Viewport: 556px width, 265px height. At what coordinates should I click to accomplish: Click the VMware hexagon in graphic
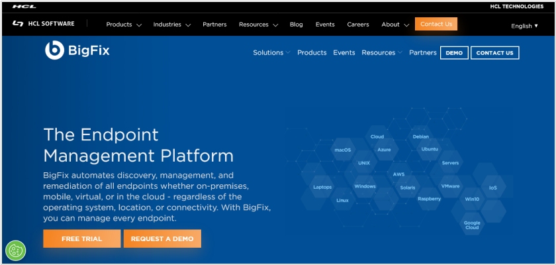click(x=450, y=186)
